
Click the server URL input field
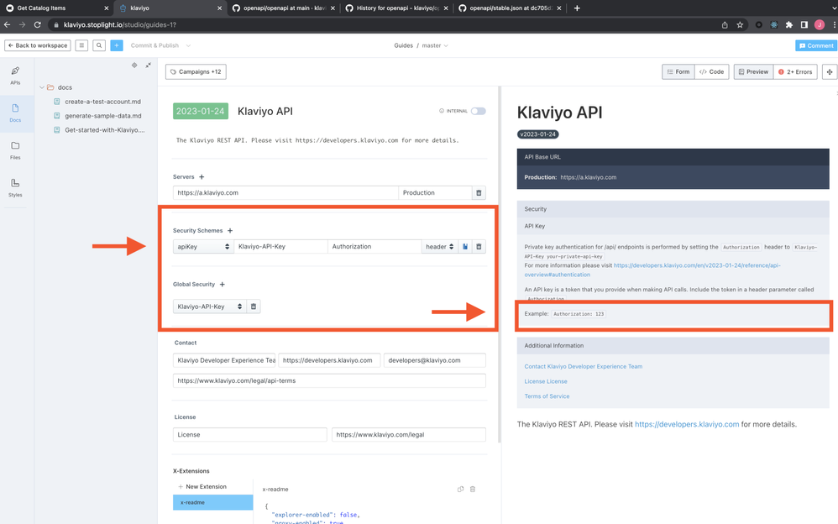click(x=285, y=193)
